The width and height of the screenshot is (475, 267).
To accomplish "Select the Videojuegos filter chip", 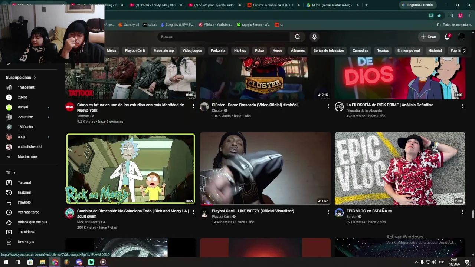I will tap(192, 50).
